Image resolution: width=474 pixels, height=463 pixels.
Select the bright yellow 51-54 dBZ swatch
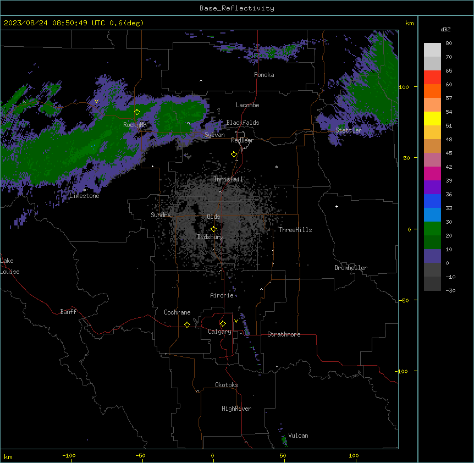click(432, 118)
